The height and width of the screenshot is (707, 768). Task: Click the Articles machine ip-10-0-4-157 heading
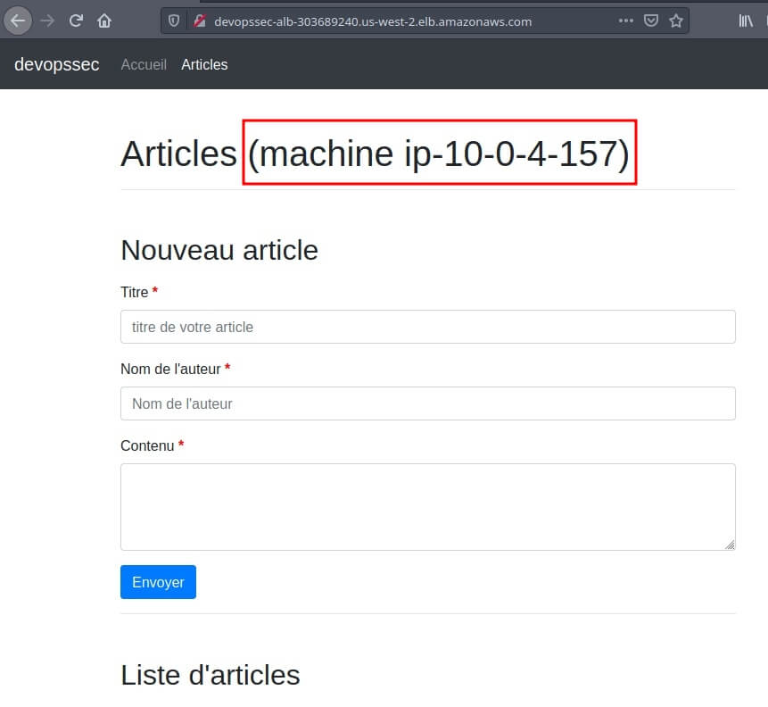[x=375, y=154]
